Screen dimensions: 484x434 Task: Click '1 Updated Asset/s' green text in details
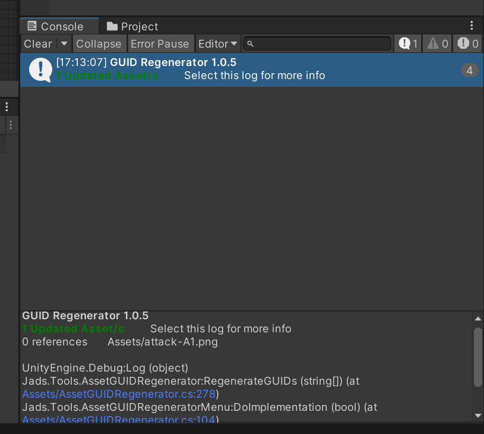click(x=73, y=329)
